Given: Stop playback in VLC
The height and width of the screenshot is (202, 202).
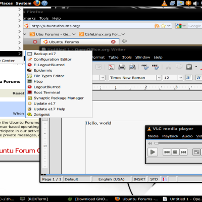Looking at the screenshot, I should click(x=175, y=152).
